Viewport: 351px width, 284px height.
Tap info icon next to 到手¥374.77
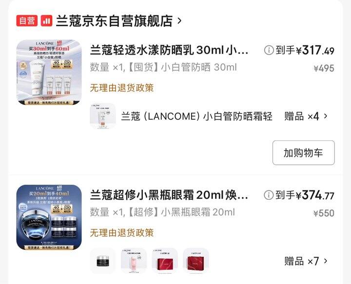click(x=269, y=195)
